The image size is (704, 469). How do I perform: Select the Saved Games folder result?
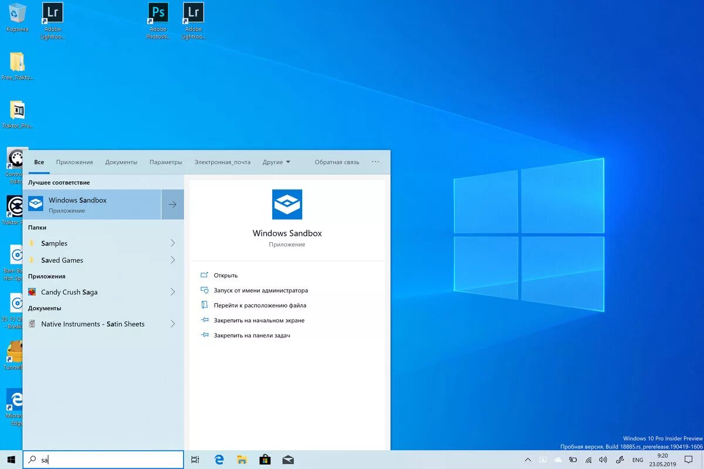point(103,260)
